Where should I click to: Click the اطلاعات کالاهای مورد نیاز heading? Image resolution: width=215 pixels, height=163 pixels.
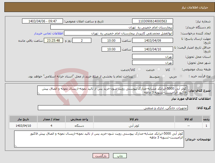191,99
